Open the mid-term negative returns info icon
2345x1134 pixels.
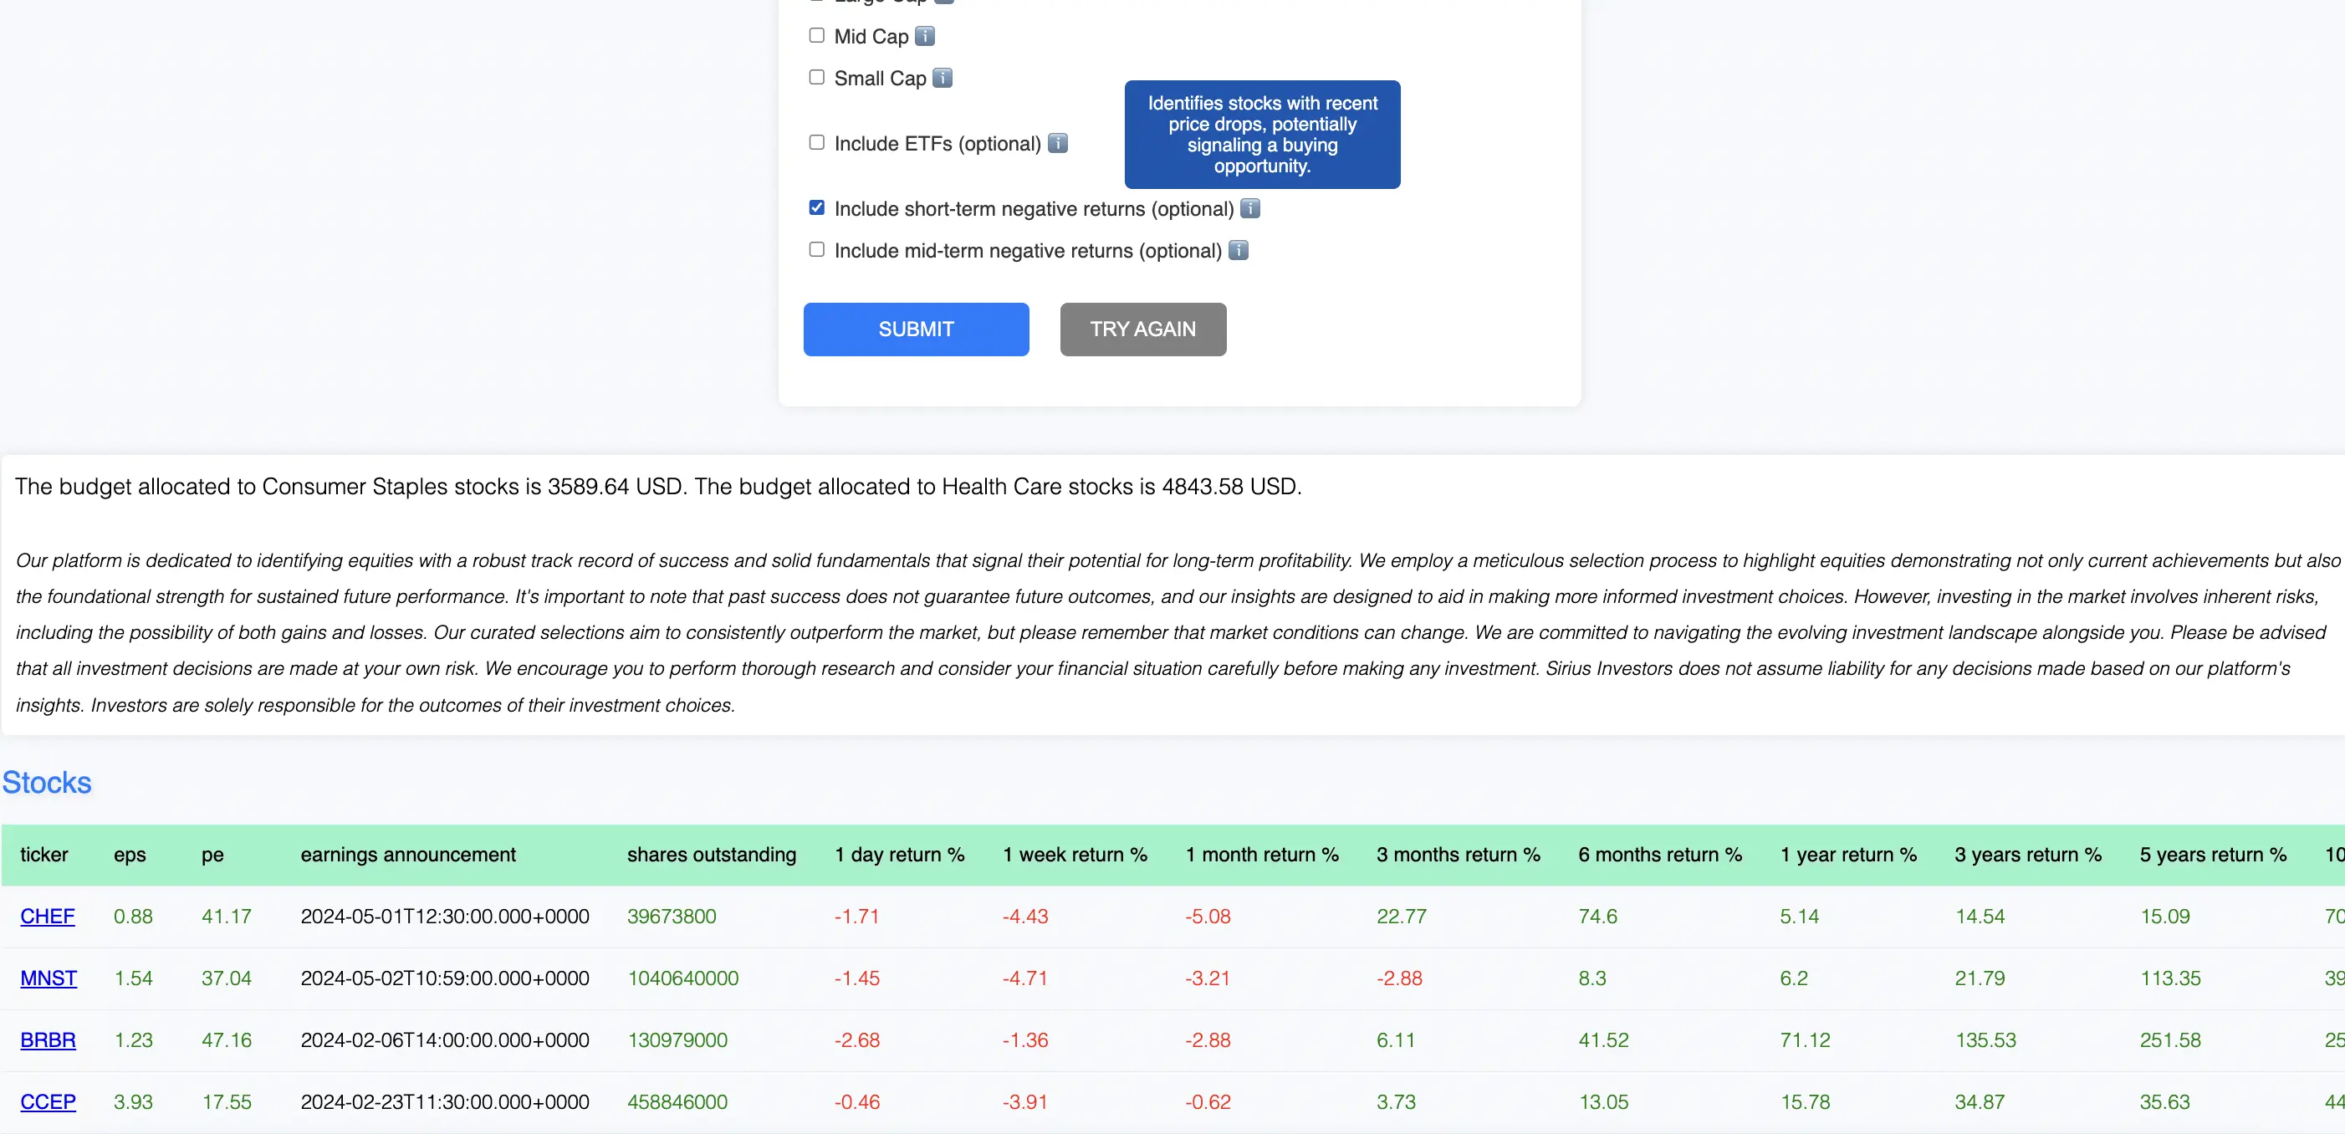1238,250
